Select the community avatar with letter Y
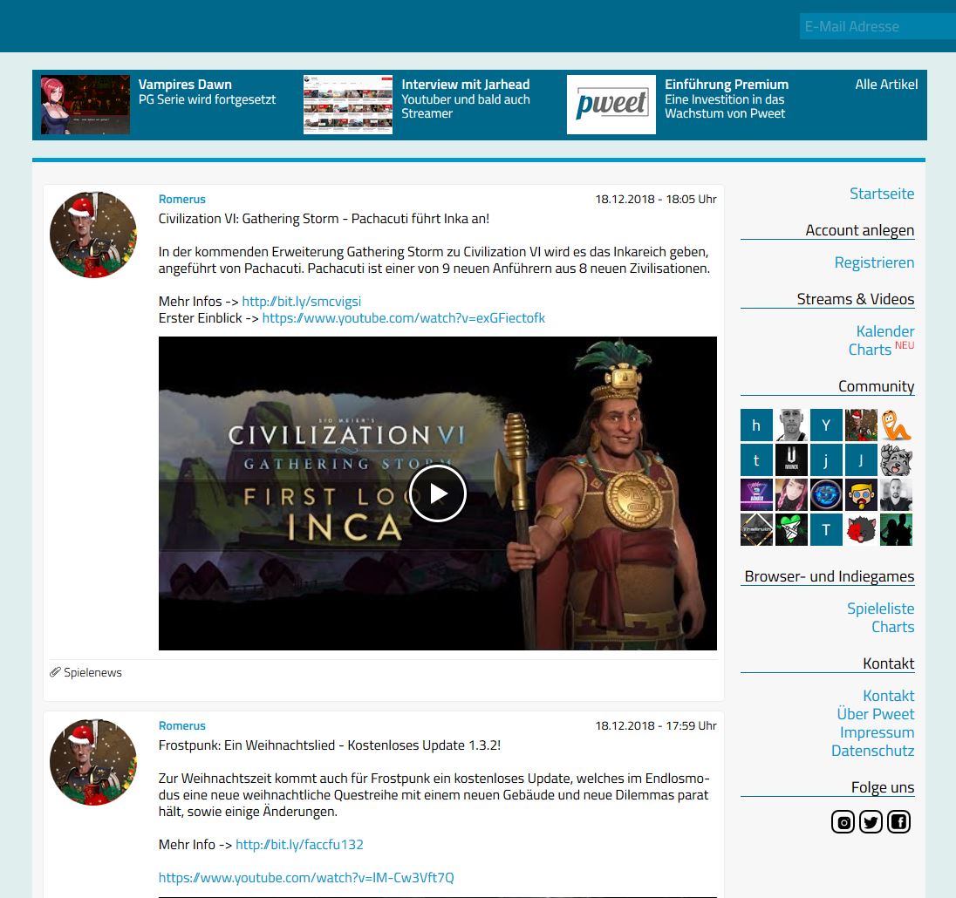 pyautogui.click(x=826, y=425)
